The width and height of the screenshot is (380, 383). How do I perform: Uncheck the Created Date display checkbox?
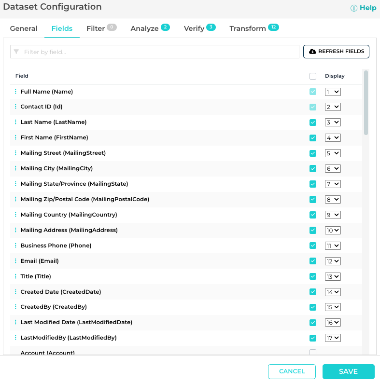pos(313,292)
